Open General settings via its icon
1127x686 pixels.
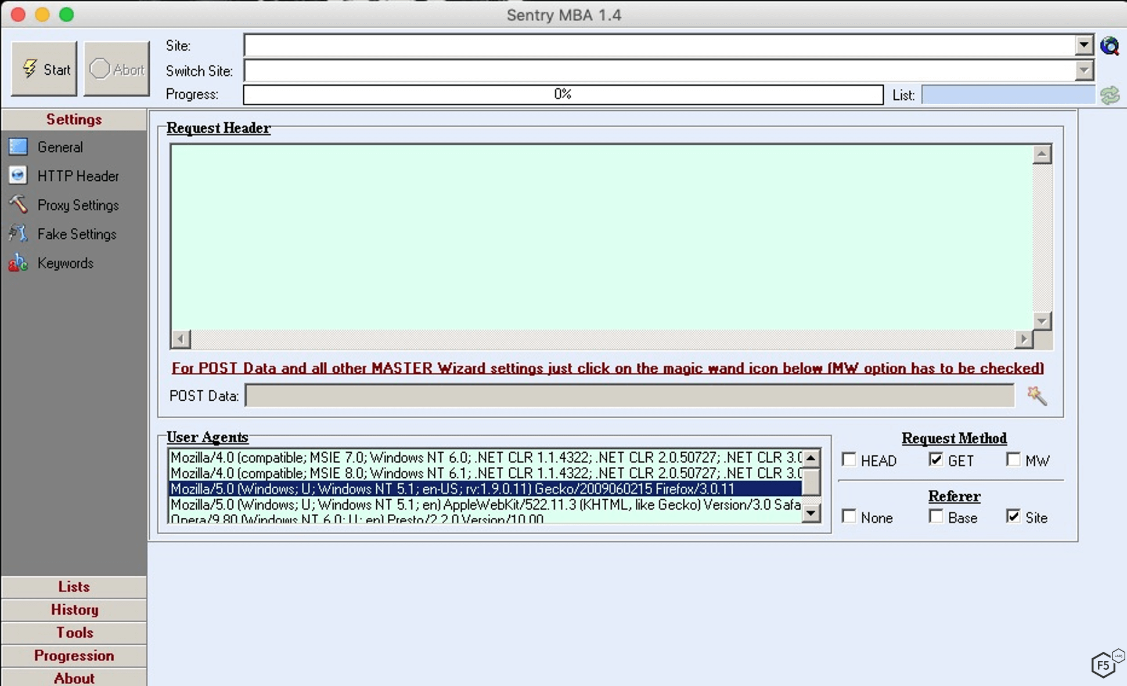tap(18, 147)
